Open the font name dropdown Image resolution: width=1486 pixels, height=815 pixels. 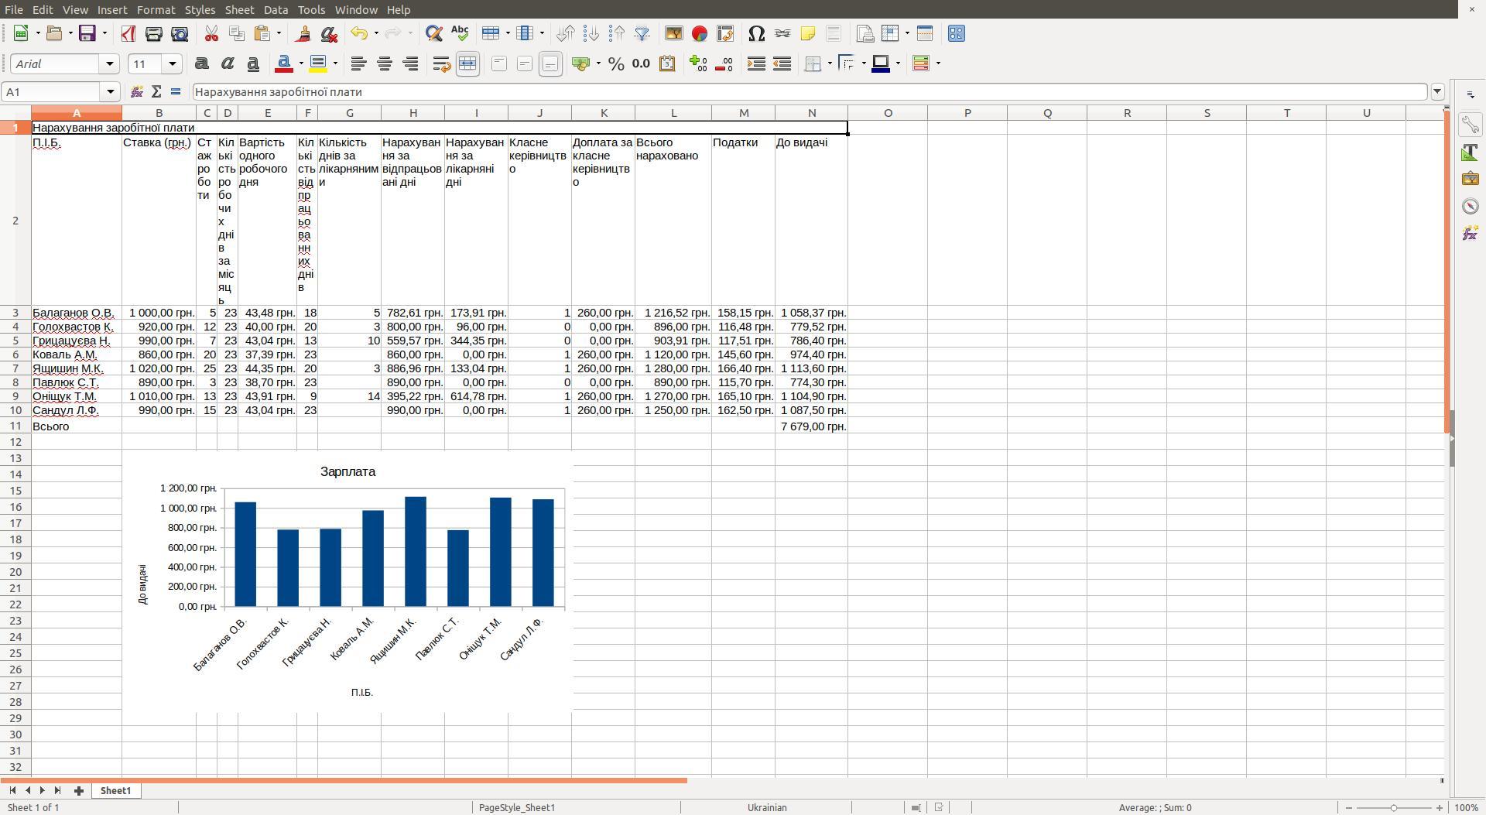tap(109, 64)
